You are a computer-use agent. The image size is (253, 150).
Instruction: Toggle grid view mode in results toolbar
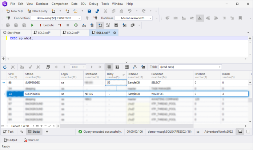point(109,67)
